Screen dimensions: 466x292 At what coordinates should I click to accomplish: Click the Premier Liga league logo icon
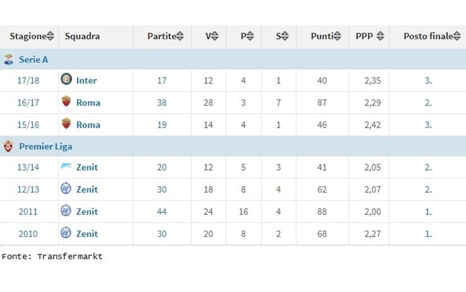pos(8,146)
